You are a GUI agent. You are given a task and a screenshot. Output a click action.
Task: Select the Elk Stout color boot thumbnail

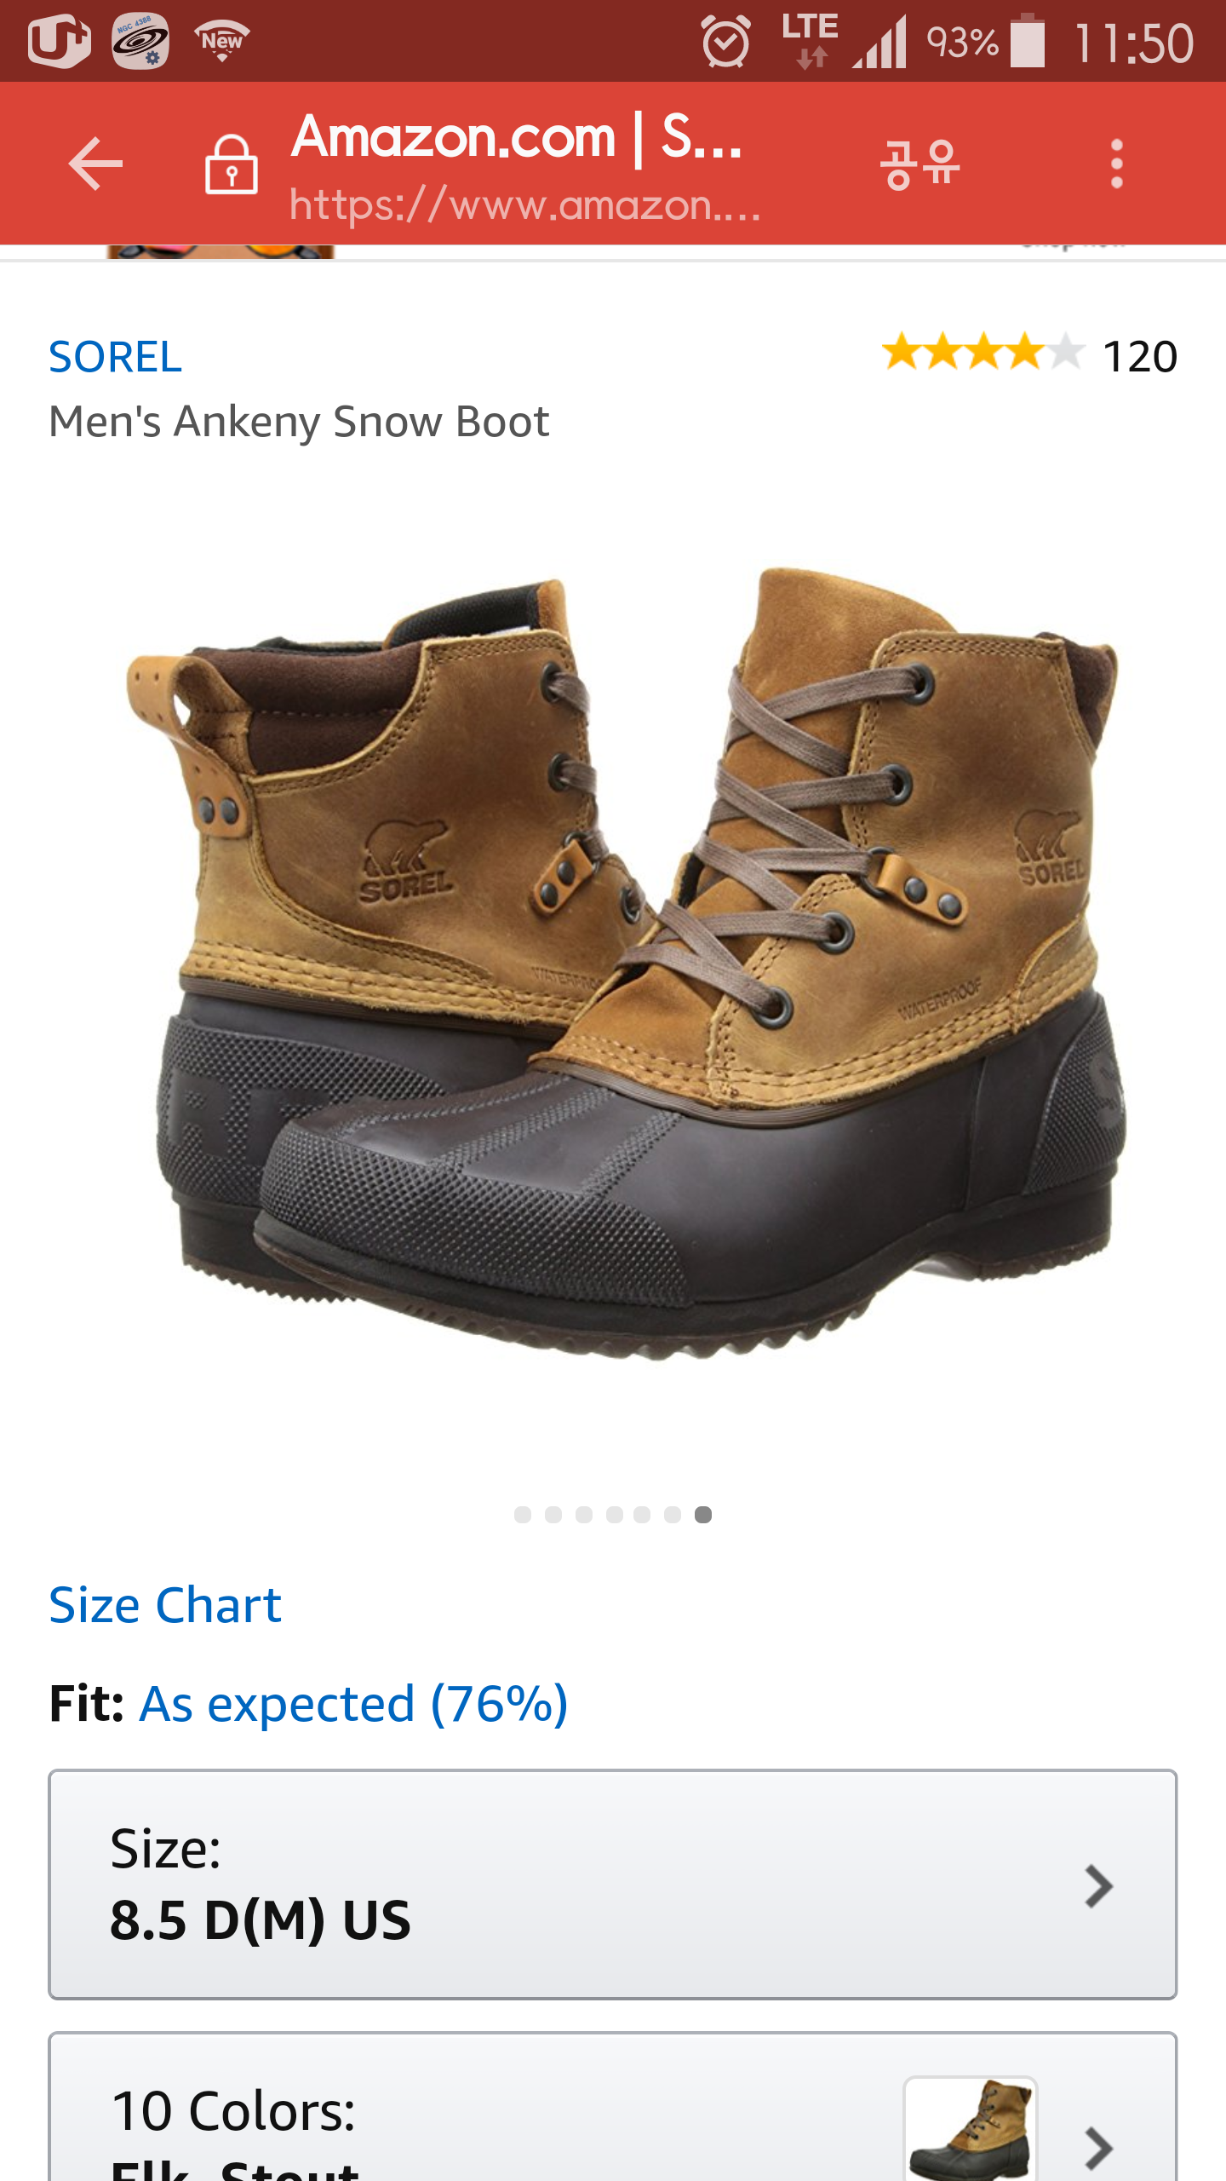pos(971,2129)
